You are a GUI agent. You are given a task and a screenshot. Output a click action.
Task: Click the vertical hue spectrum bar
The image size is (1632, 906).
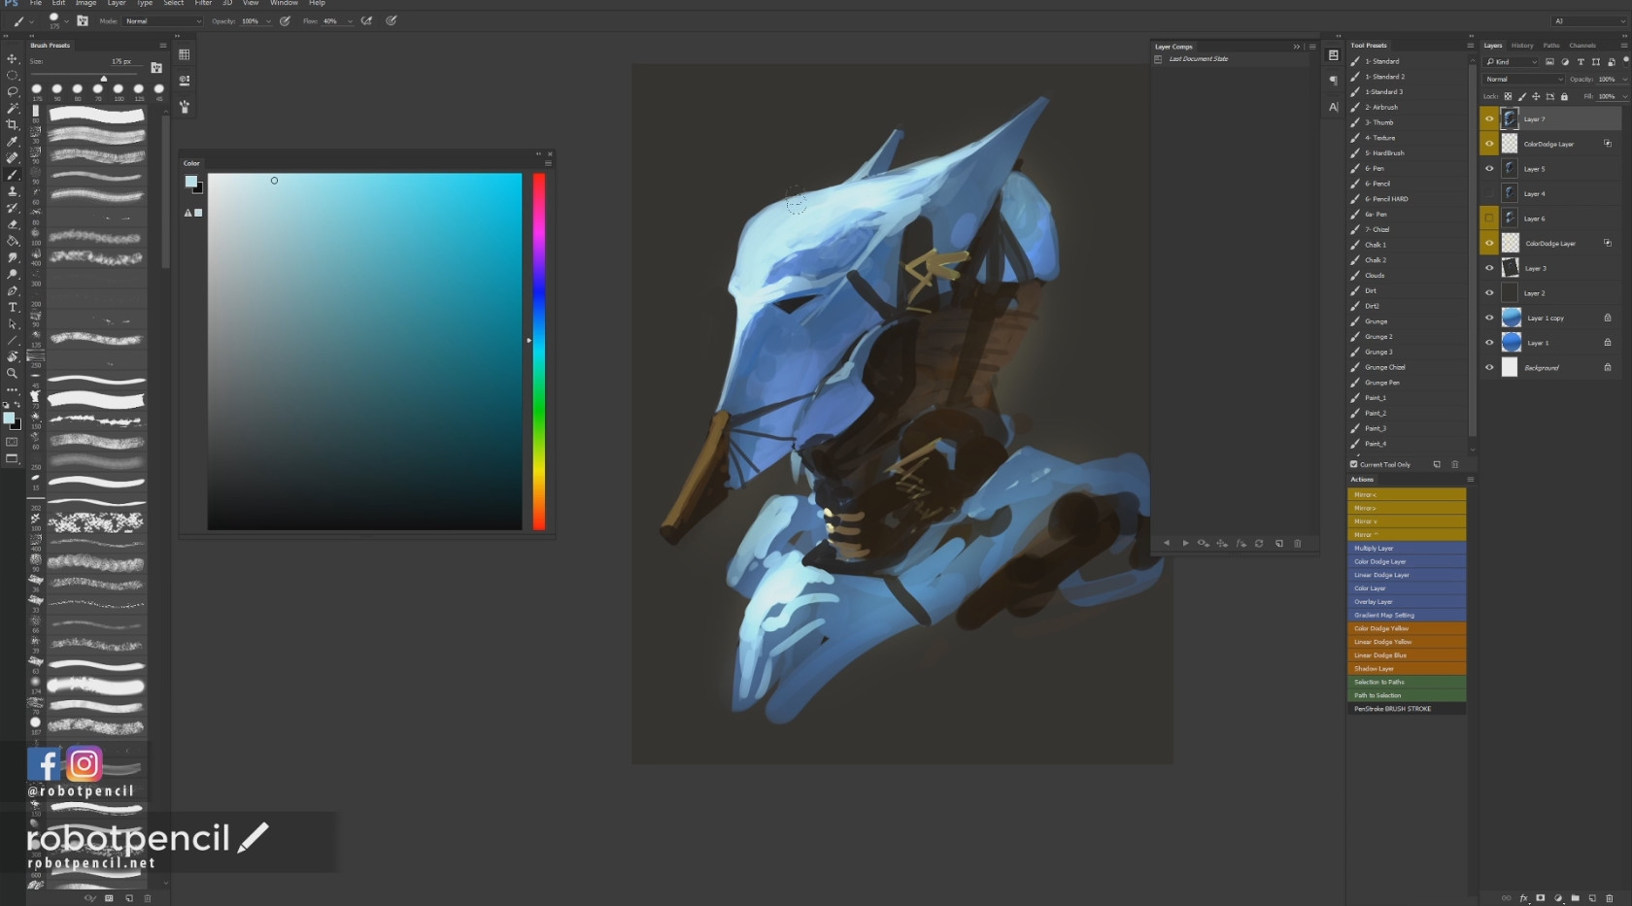point(539,352)
